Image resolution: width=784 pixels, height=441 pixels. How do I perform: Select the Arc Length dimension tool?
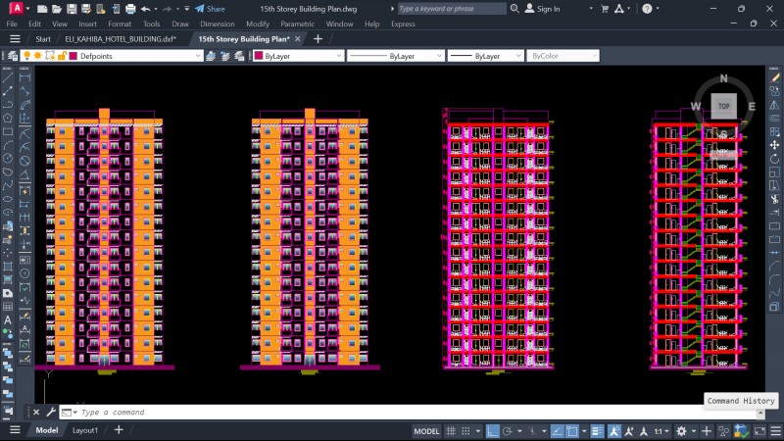(24, 105)
